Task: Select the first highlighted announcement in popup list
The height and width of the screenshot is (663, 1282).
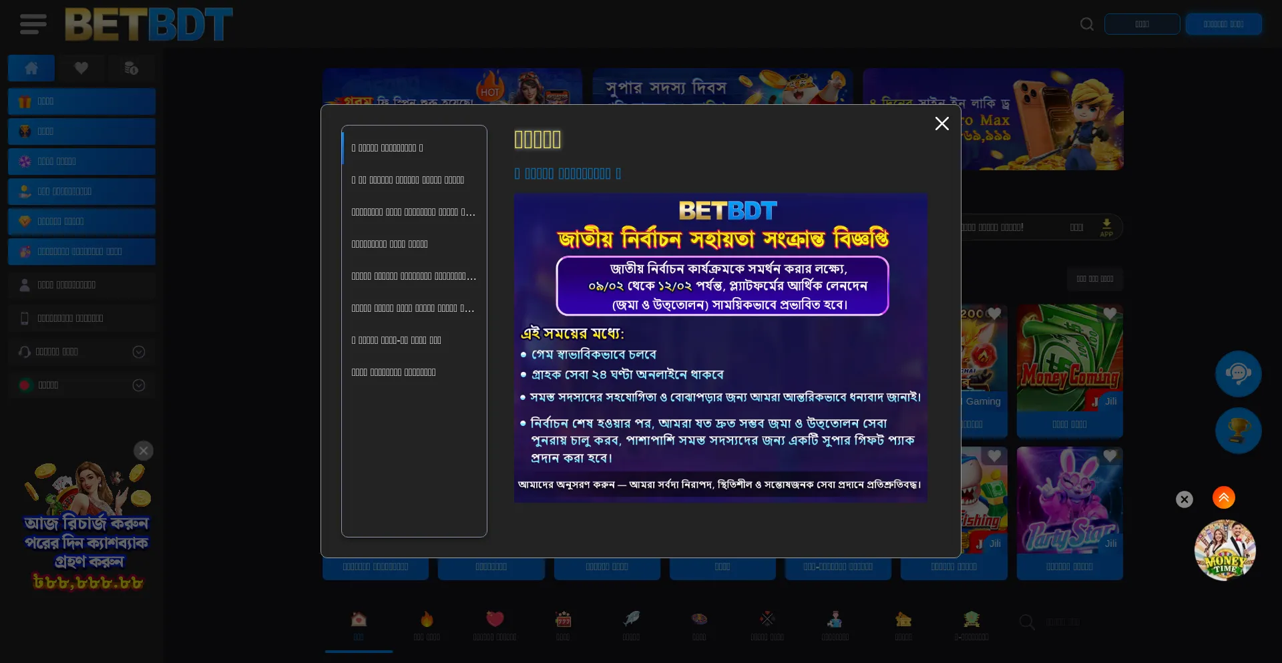Action: (414, 148)
